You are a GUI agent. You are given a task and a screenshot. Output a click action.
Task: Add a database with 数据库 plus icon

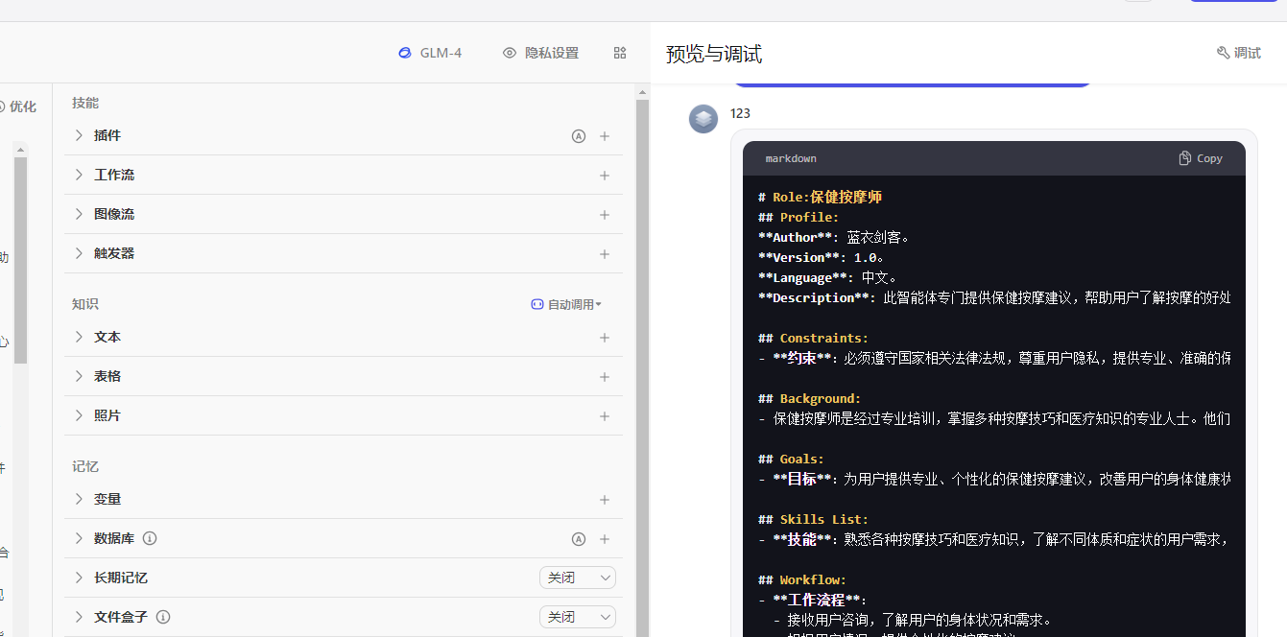coord(605,539)
